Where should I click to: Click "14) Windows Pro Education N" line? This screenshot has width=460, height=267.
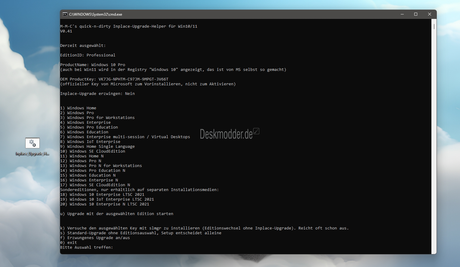point(93,171)
